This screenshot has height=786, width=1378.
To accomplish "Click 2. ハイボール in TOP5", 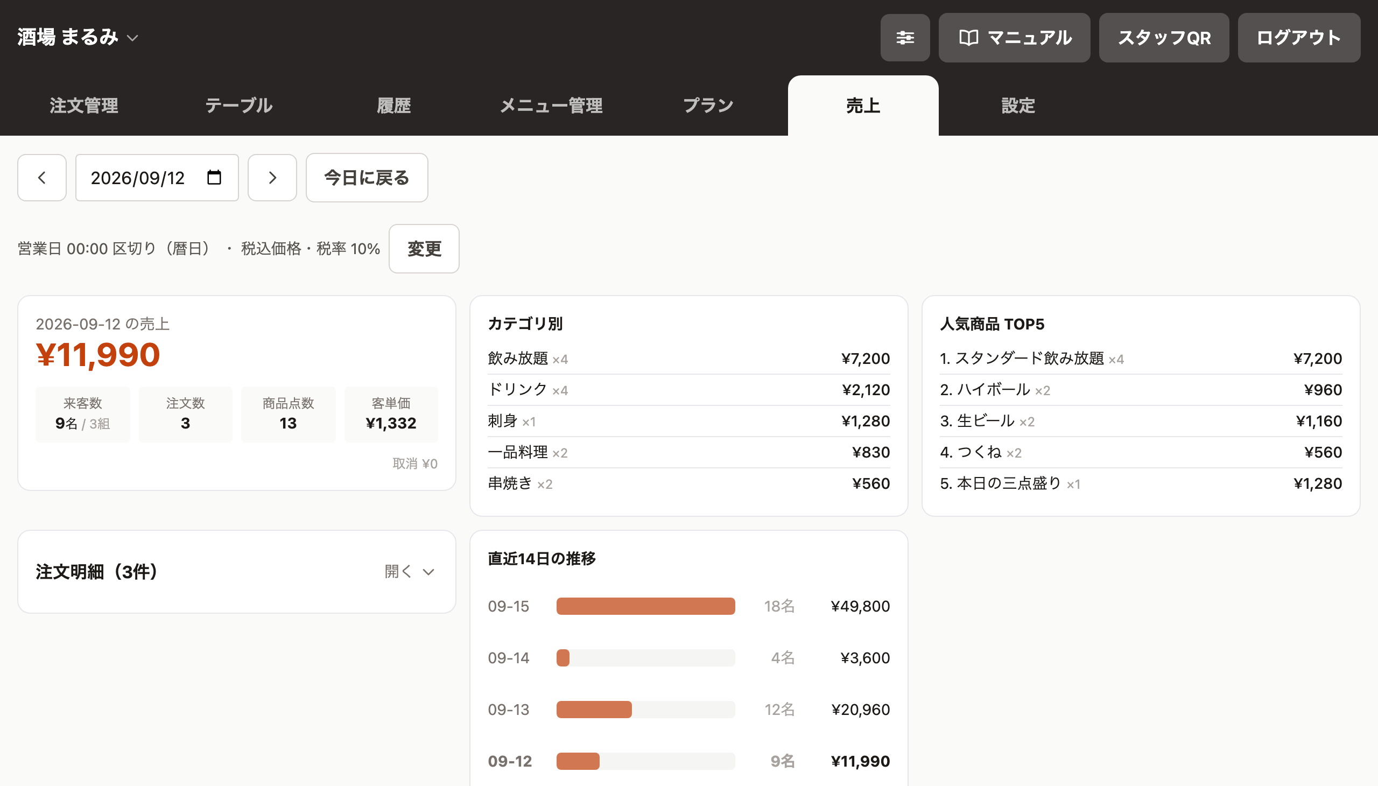I will [1141, 390].
